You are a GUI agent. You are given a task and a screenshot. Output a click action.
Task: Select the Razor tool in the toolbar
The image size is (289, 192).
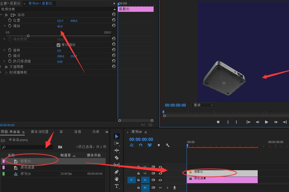click(117, 157)
